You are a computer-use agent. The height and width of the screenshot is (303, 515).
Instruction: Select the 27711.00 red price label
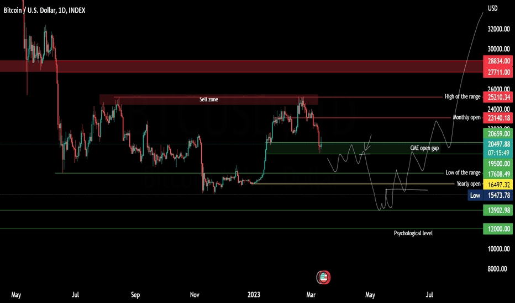[x=498, y=72]
